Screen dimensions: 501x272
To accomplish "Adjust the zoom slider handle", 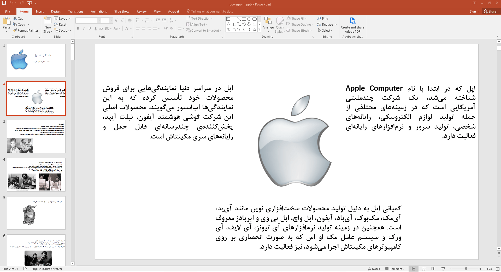I will [466, 269].
